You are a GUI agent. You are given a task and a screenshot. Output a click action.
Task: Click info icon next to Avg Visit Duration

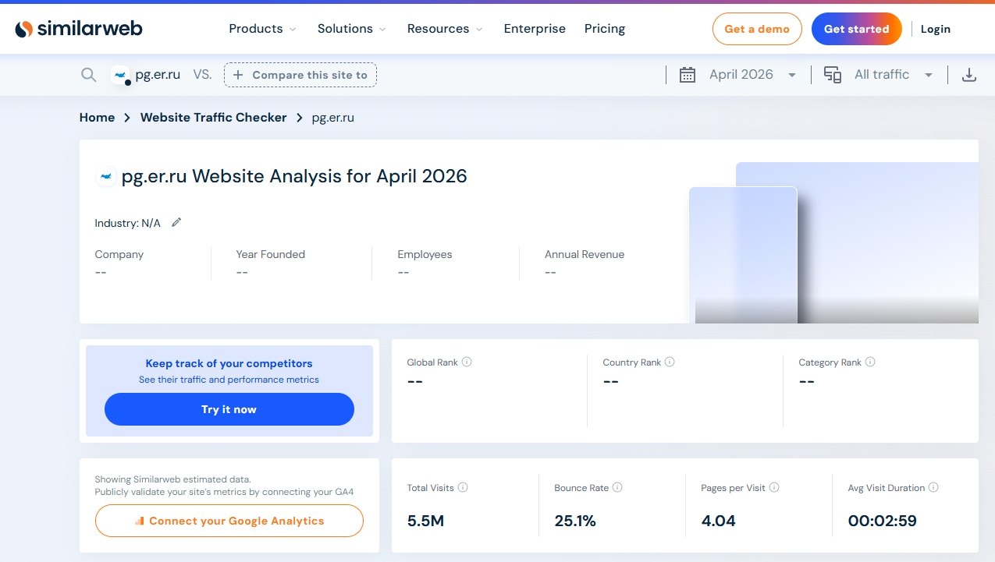coord(933,488)
